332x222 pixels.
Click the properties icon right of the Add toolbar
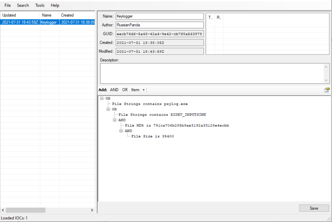click(326, 90)
